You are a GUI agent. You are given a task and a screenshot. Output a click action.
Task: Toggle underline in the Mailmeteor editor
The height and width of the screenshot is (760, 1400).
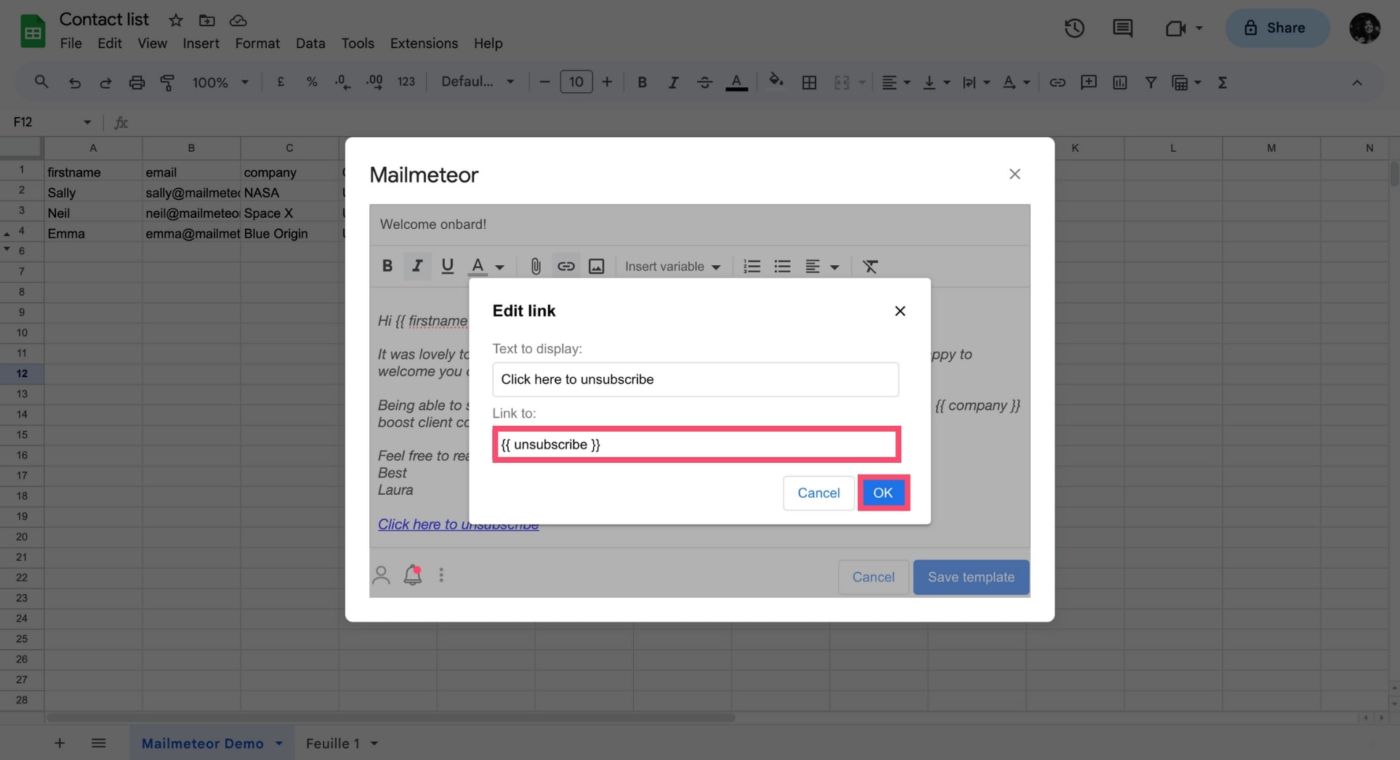click(x=448, y=266)
